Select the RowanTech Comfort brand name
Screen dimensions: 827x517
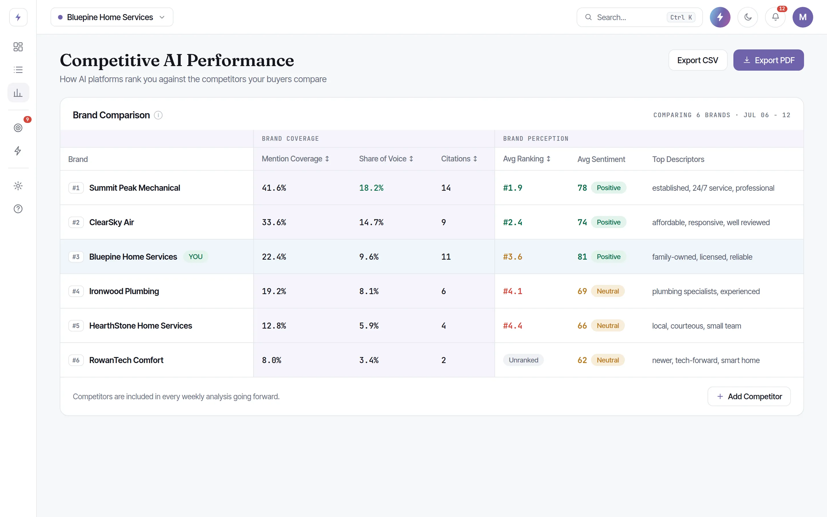click(x=126, y=360)
